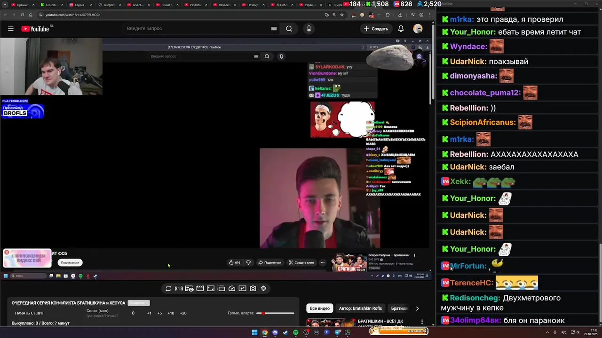Open options for "БРАТИШКИН - ВСЁ? ДК" video
This screenshot has height=338, width=602.
pos(421,322)
